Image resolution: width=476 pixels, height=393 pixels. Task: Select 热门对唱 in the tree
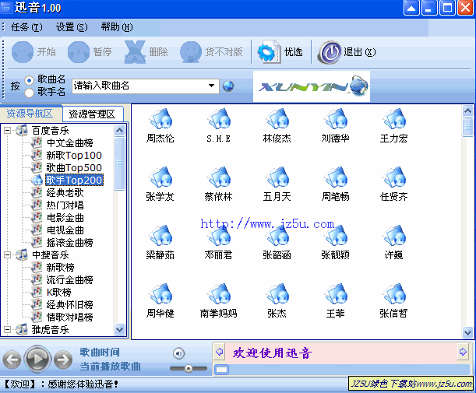(x=65, y=205)
